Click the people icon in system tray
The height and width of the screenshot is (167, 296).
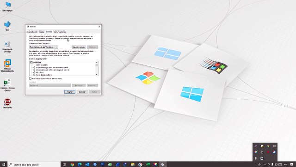point(259,165)
